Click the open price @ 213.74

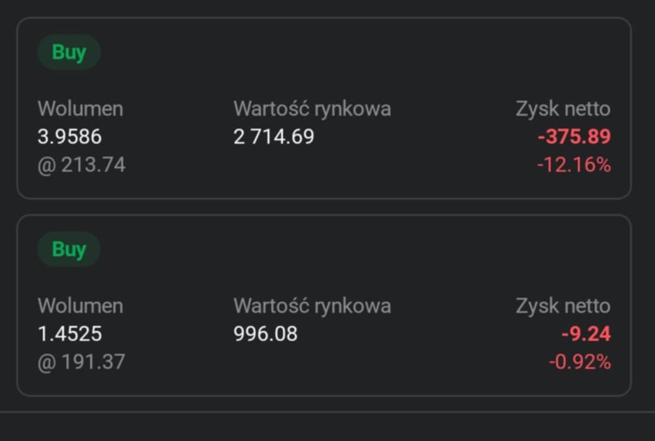point(81,165)
